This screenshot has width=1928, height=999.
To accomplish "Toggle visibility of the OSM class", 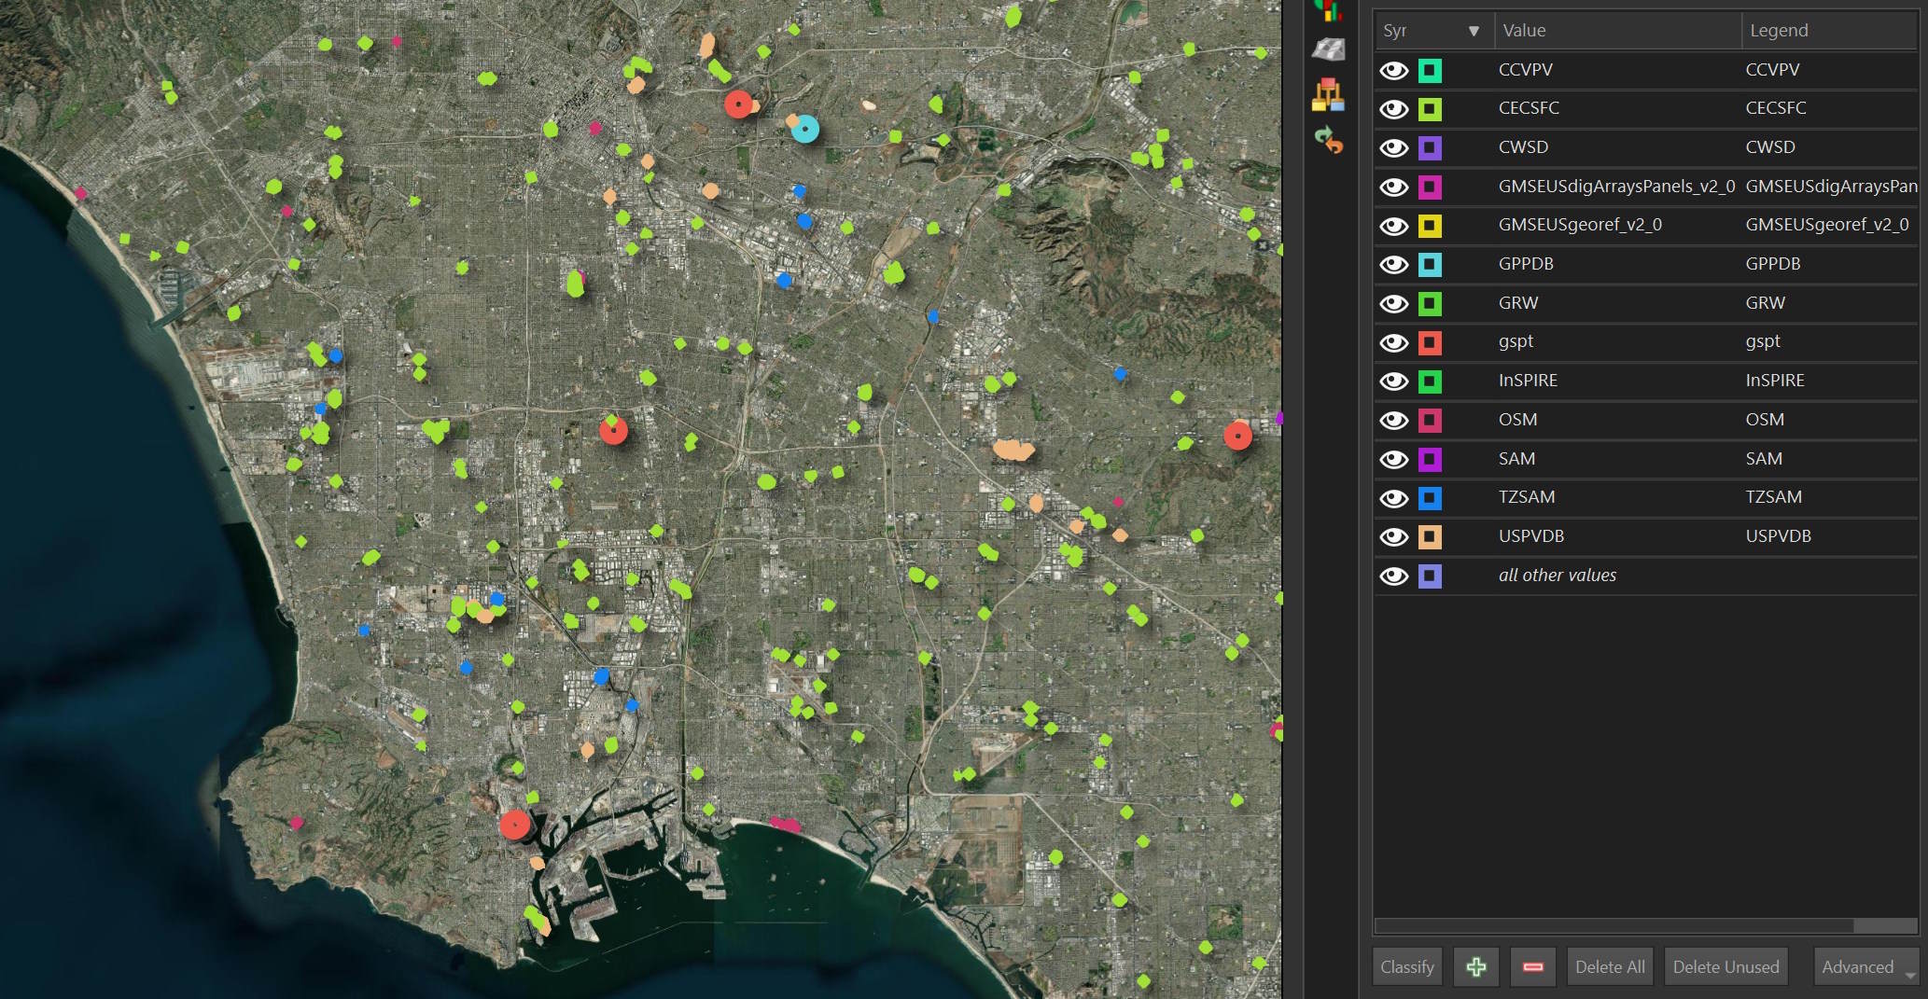I will (1393, 421).
